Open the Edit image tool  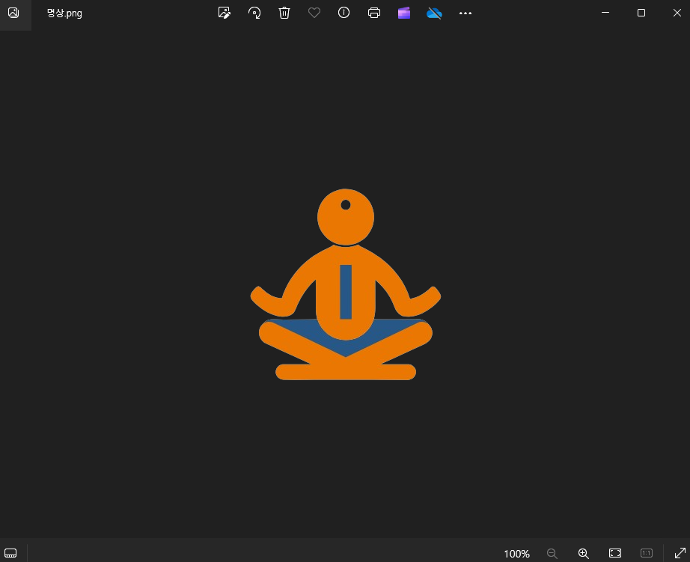pos(224,13)
